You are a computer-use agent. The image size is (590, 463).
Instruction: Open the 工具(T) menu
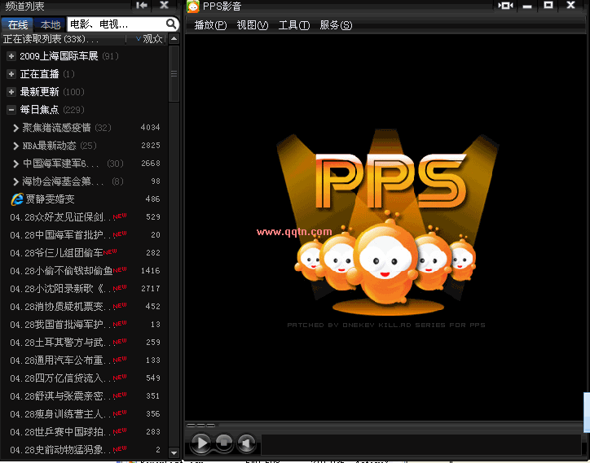pyautogui.click(x=293, y=25)
